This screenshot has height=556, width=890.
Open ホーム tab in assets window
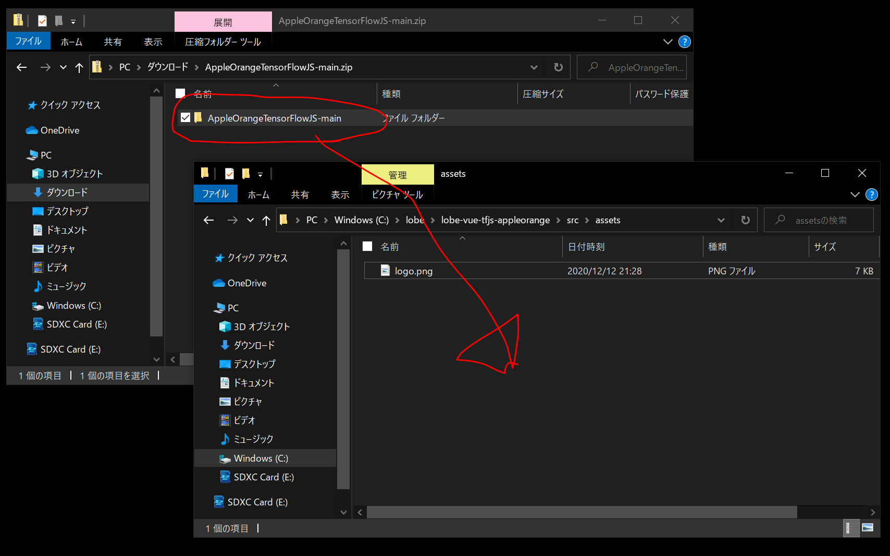258,195
